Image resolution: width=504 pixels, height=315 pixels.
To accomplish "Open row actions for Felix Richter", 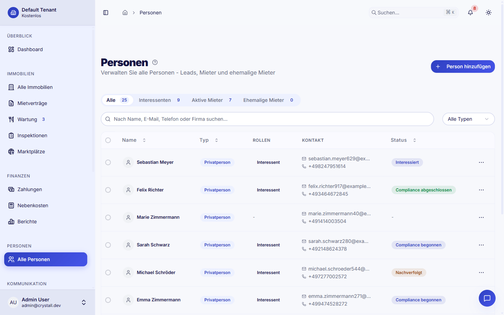I will click(481, 190).
